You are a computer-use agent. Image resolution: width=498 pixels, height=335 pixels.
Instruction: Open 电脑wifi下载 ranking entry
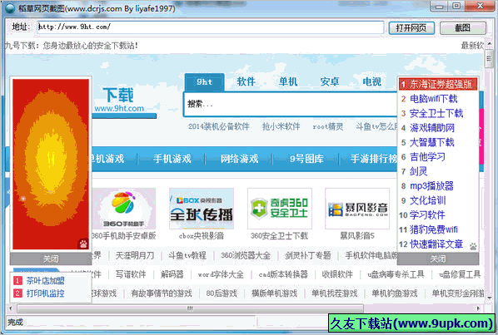tap(434, 99)
